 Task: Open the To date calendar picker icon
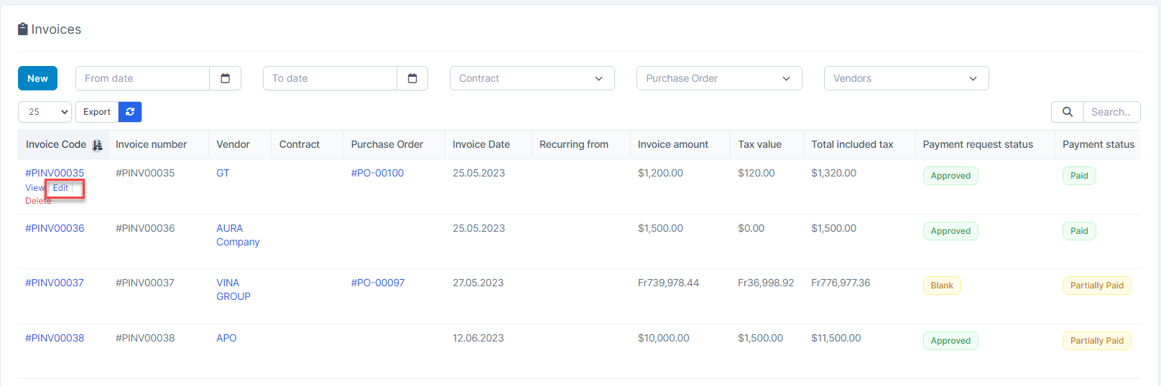[412, 78]
